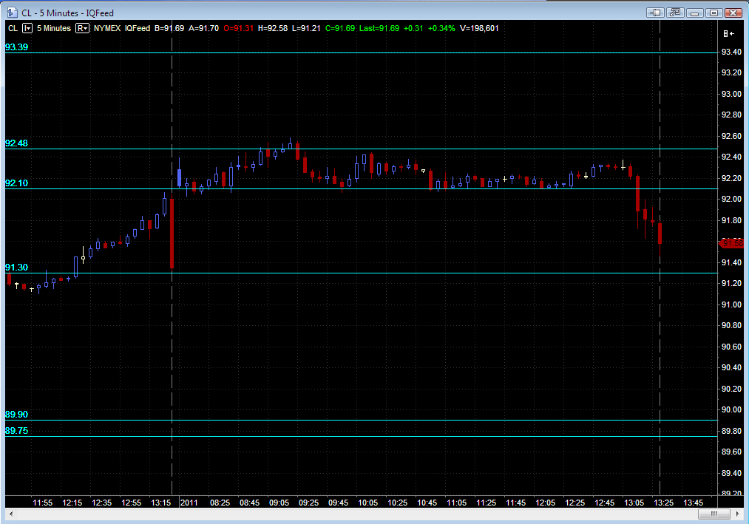Image resolution: width=749 pixels, height=524 pixels.
Task: Click the 92.00 price axis label
Action: coord(731,200)
